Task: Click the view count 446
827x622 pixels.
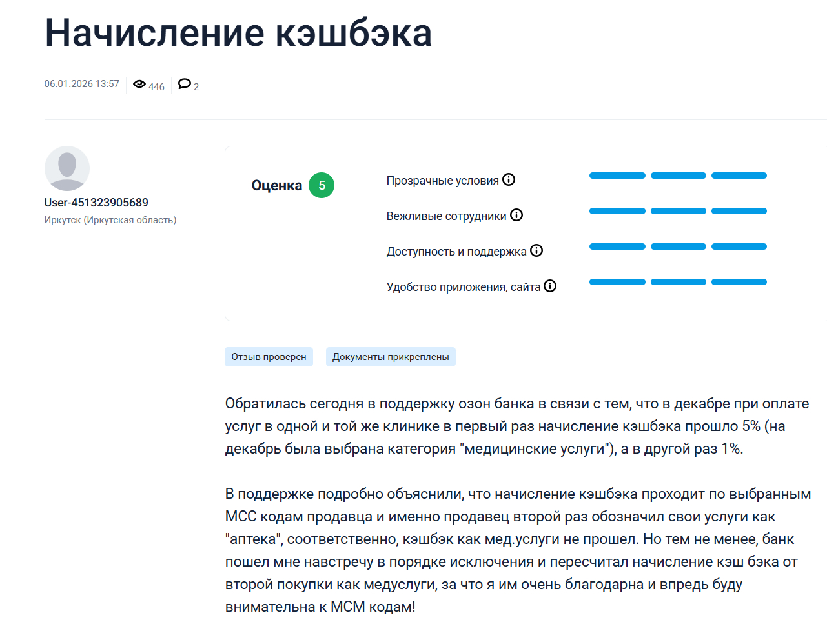Action: [x=156, y=86]
